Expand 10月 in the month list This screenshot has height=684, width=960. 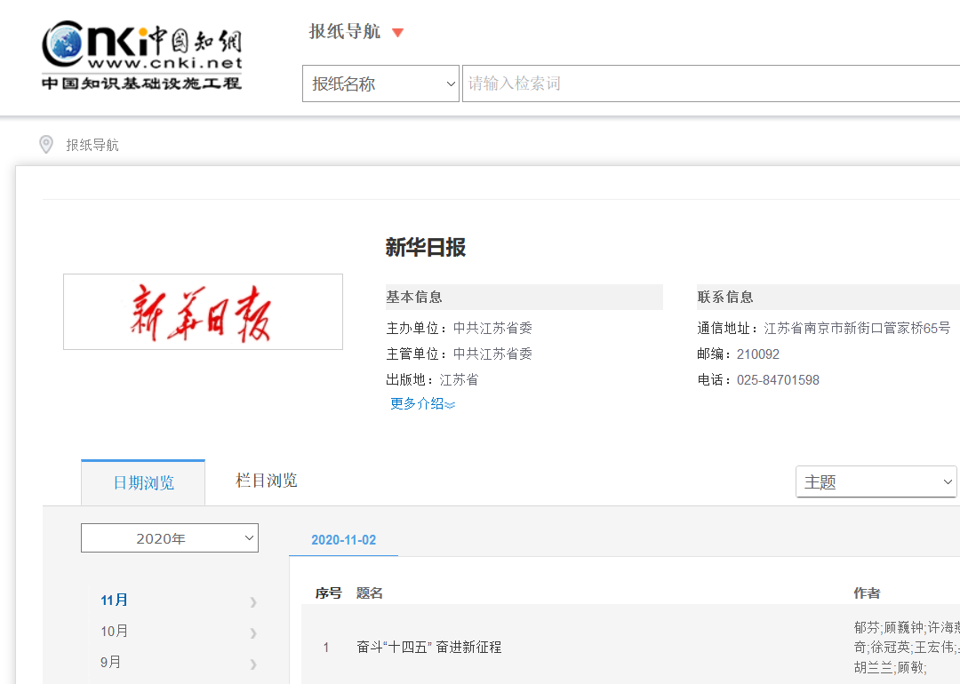115,632
